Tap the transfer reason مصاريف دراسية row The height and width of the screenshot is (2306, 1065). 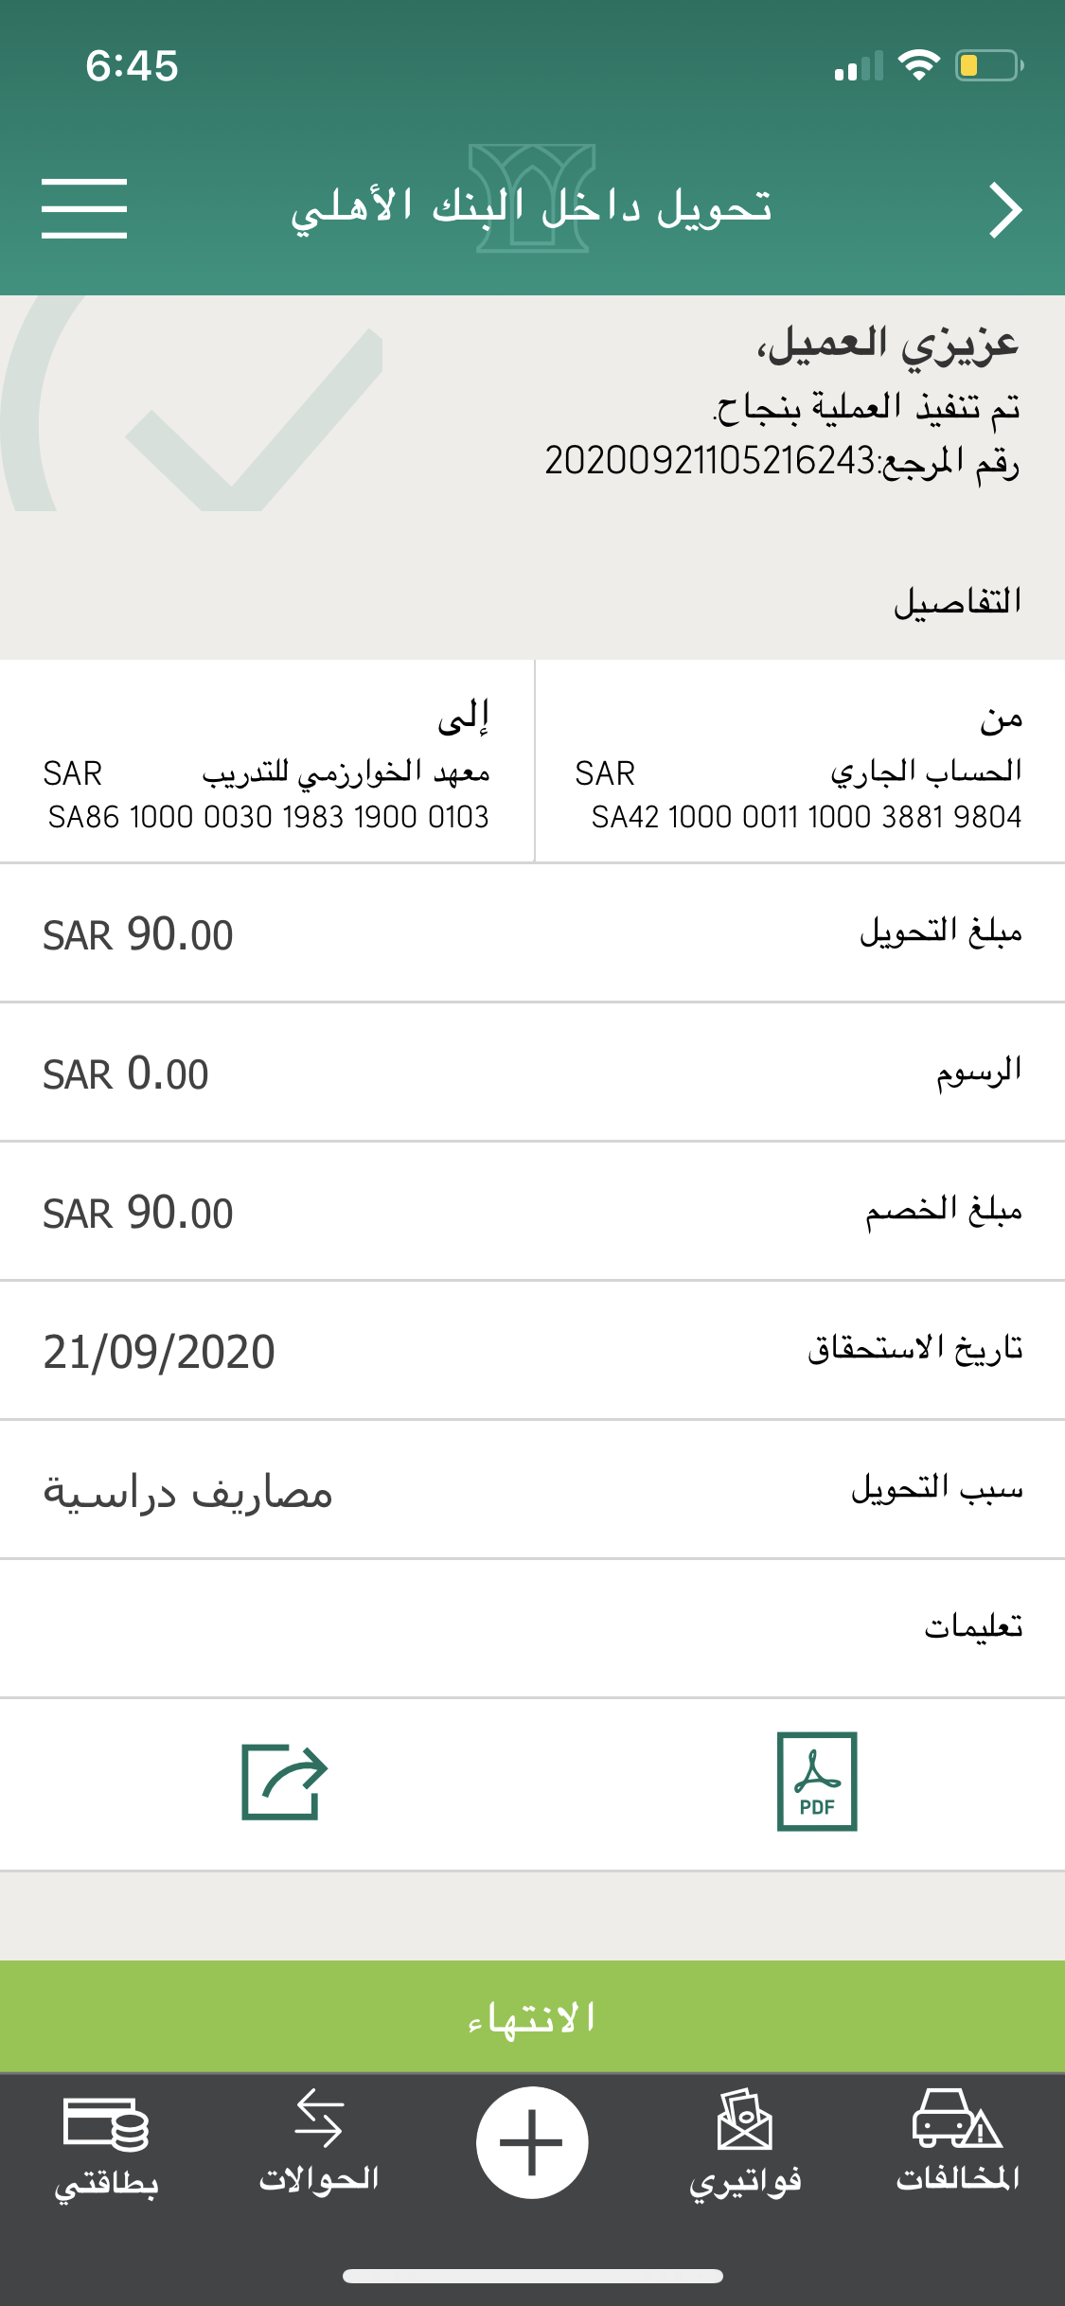tap(532, 1491)
